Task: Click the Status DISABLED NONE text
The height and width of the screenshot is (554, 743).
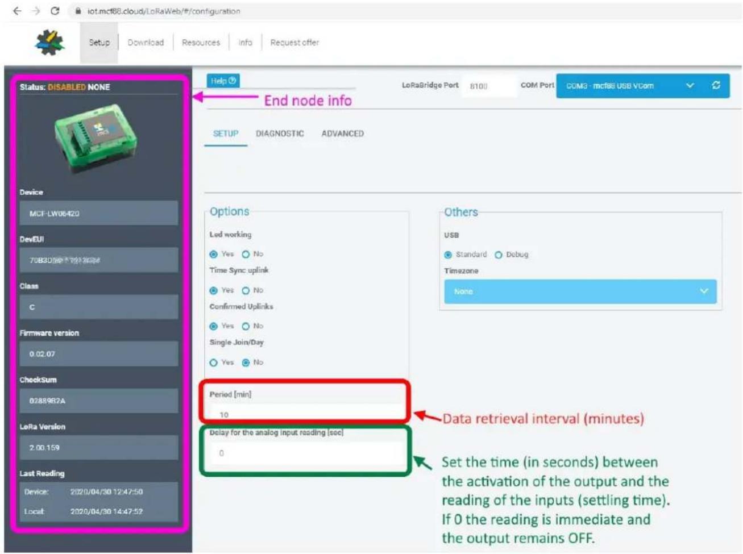Action: coord(65,87)
